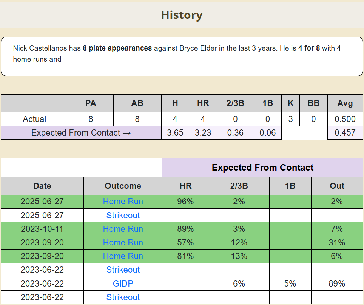Open the Home Run link with 57% HR
The height and width of the screenshot is (305, 364).
click(123, 243)
